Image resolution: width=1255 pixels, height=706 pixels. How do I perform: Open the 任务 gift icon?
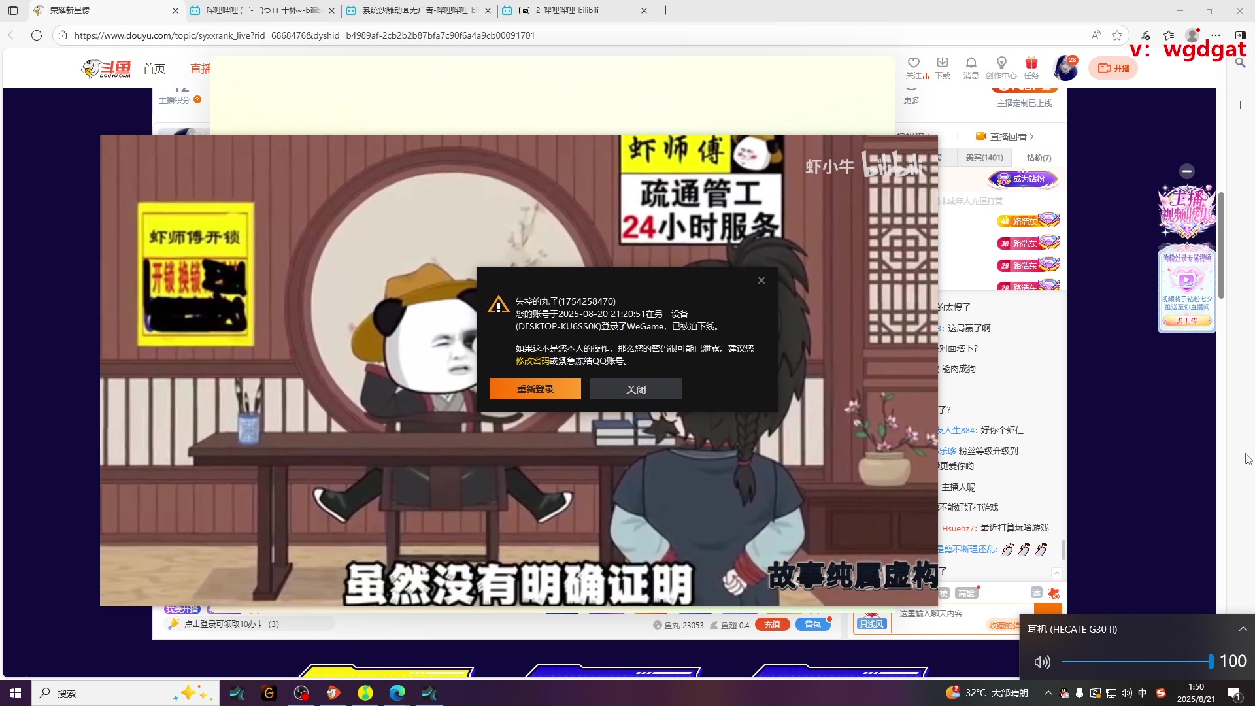(1031, 68)
